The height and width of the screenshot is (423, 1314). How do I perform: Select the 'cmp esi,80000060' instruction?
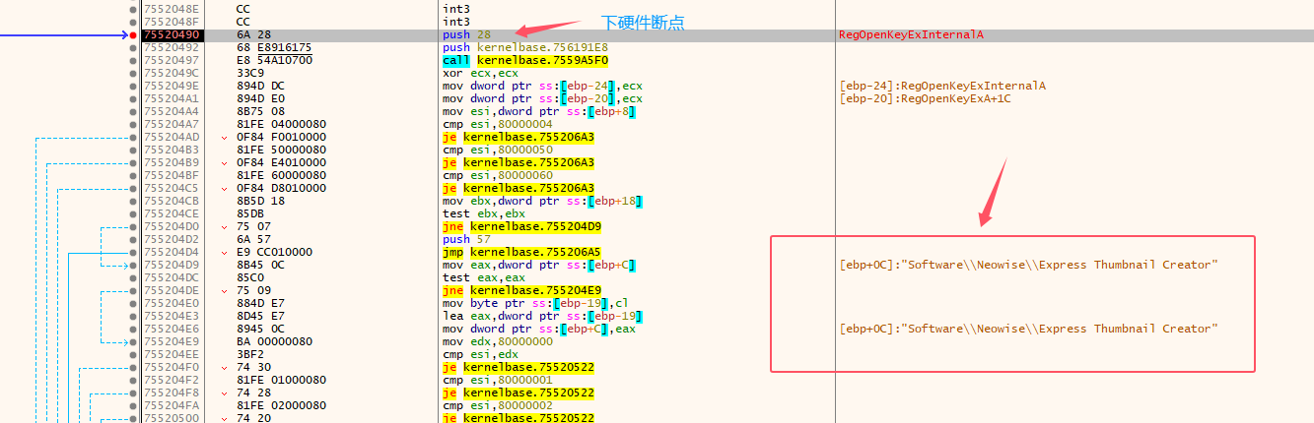498,176
